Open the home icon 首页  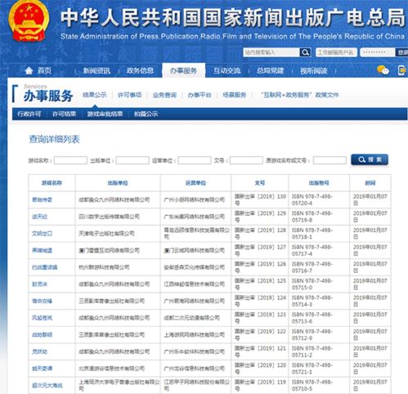[x=38, y=71]
